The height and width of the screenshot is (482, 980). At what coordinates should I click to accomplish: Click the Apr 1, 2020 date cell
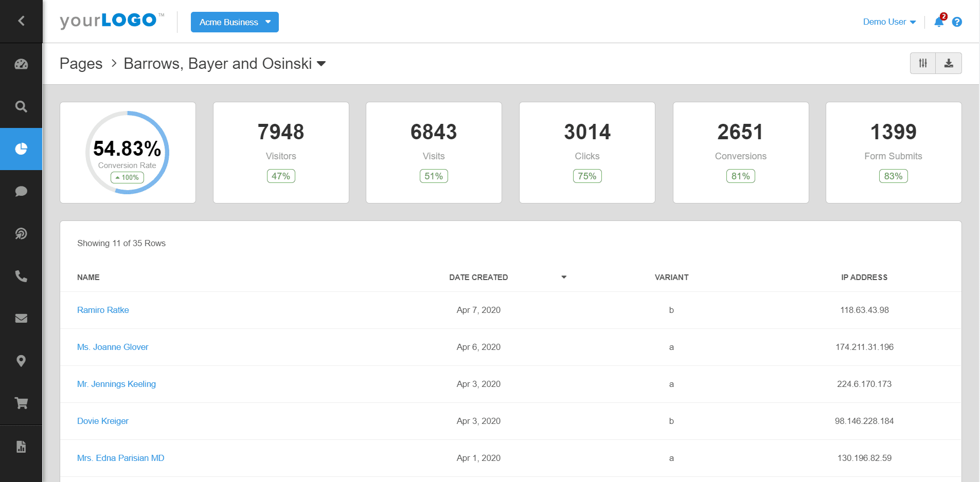478,458
